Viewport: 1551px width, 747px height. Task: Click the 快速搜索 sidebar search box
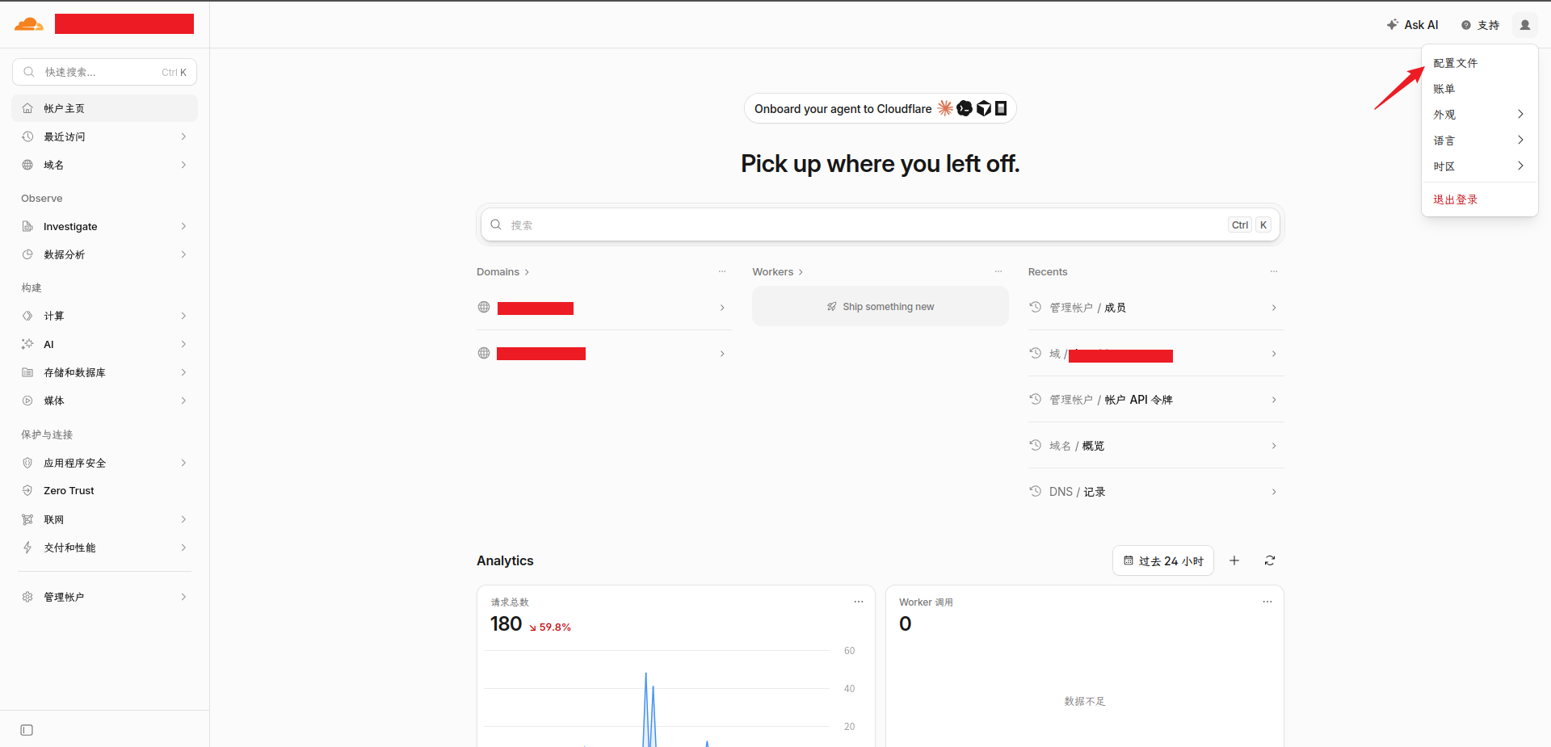(x=105, y=72)
